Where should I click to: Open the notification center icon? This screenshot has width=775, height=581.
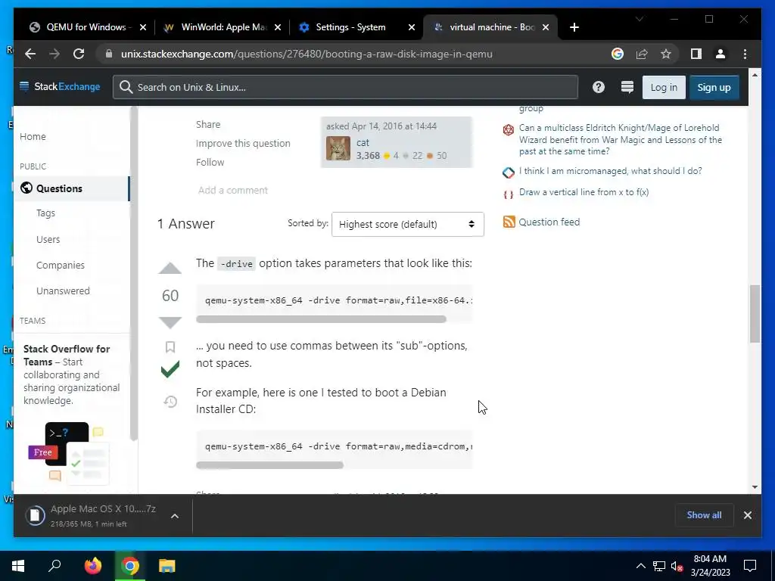point(750,566)
